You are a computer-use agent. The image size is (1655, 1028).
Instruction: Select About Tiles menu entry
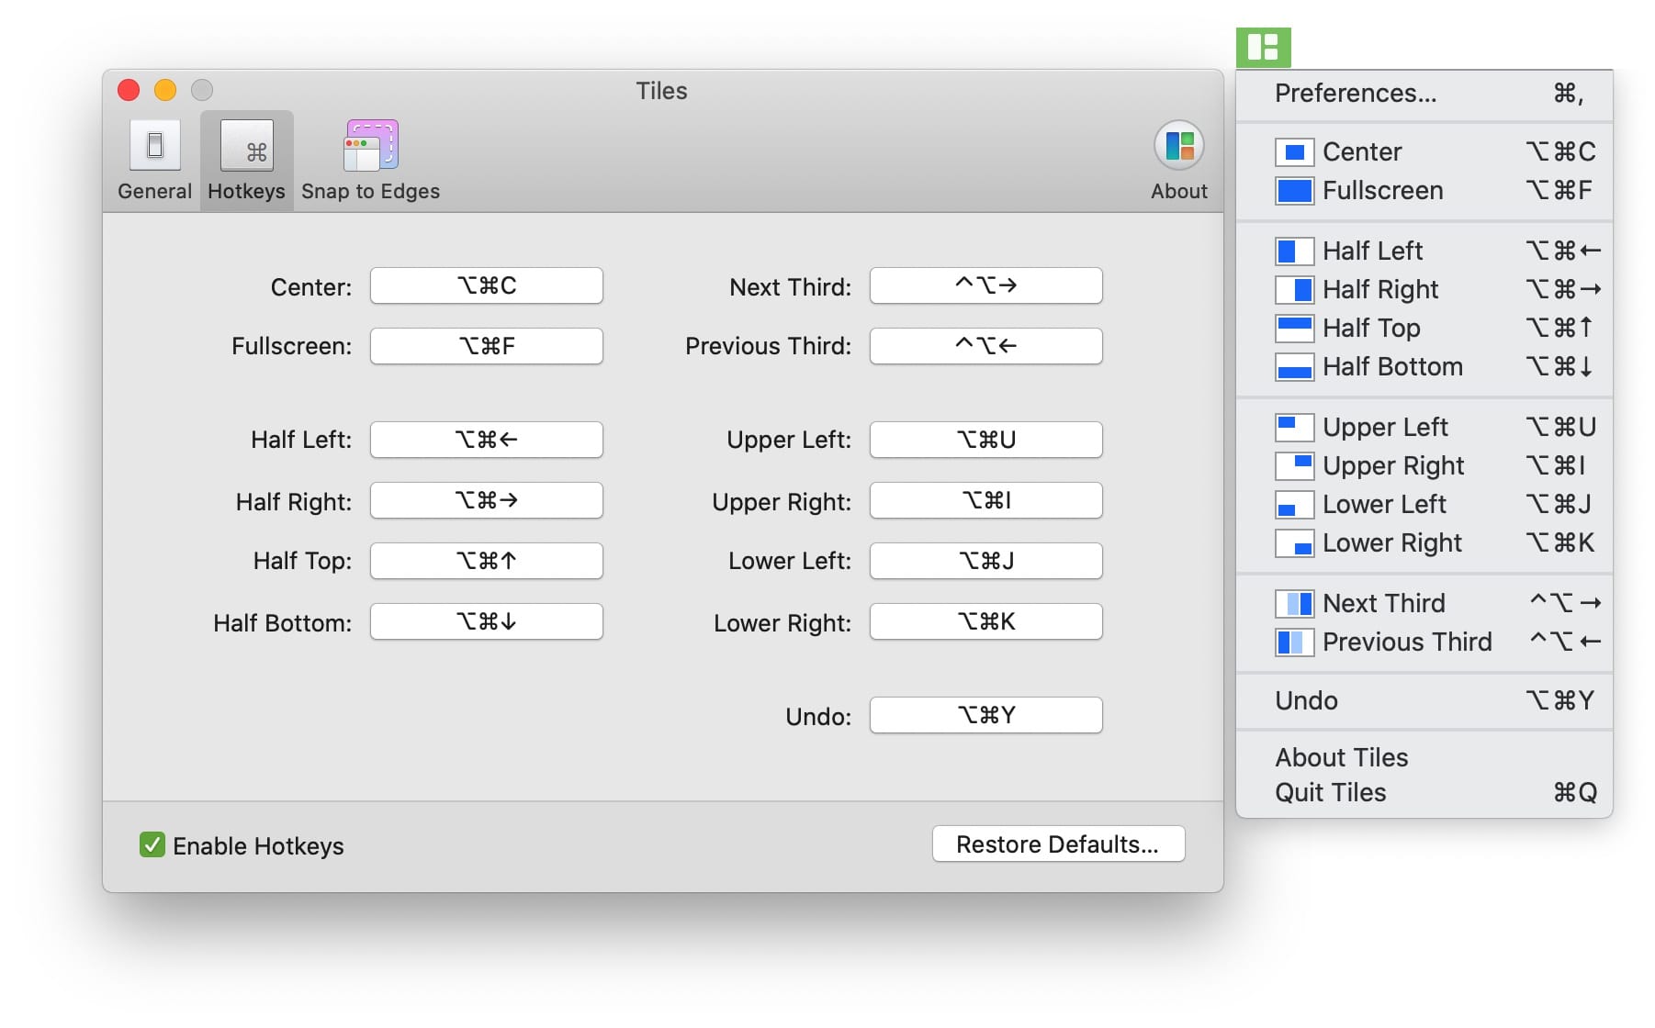(1341, 758)
